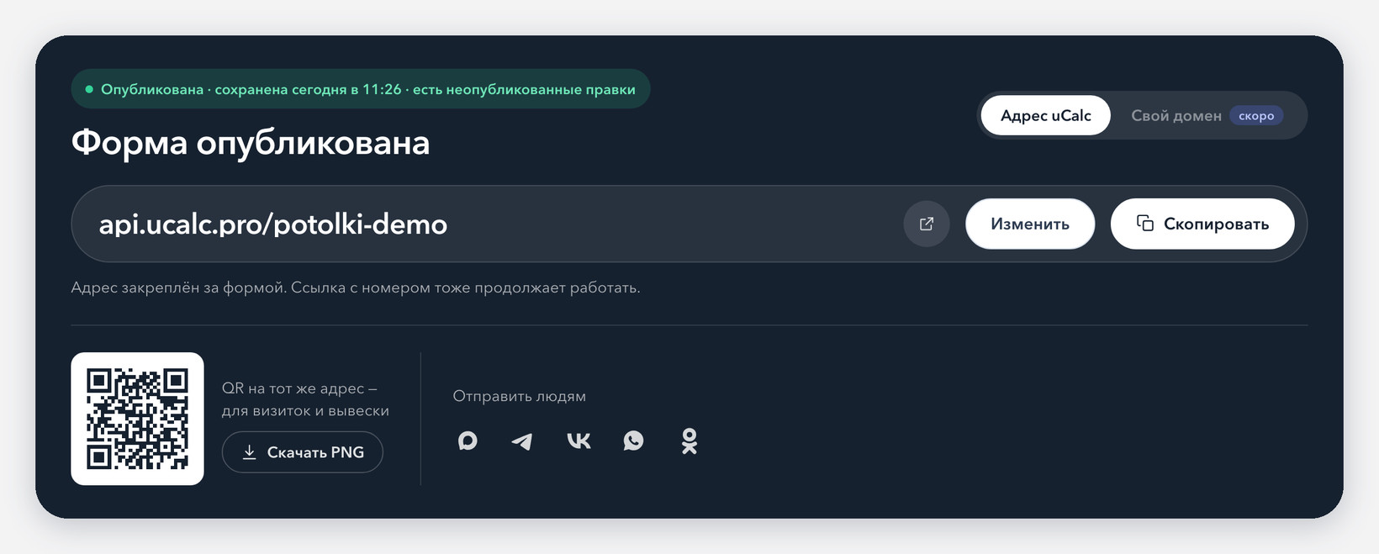
Task: Click the api.ucalc.pro/potolki-demo address field
Action: (x=689, y=224)
